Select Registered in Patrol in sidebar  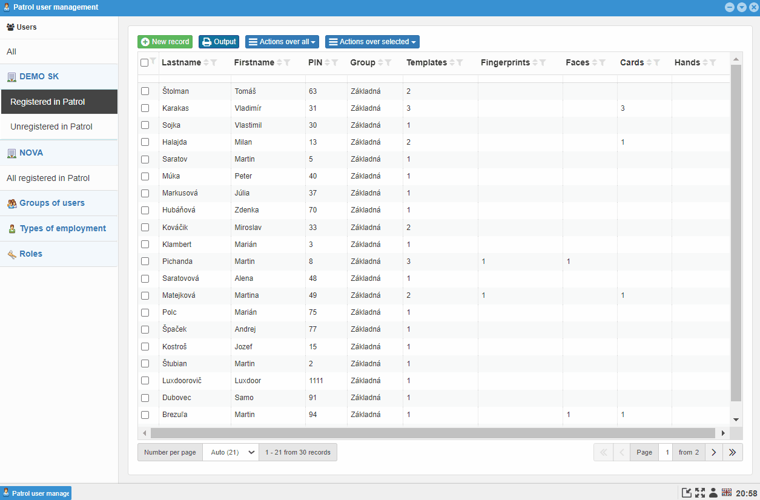tap(59, 102)
